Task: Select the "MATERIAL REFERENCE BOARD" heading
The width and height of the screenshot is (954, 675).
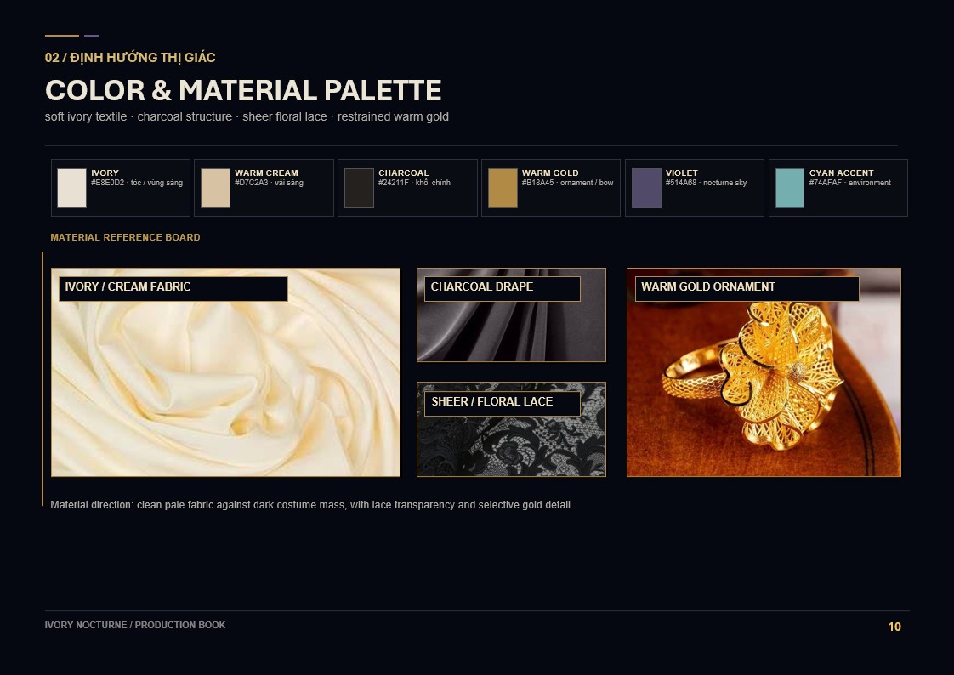Action: (x=125, y=237)
